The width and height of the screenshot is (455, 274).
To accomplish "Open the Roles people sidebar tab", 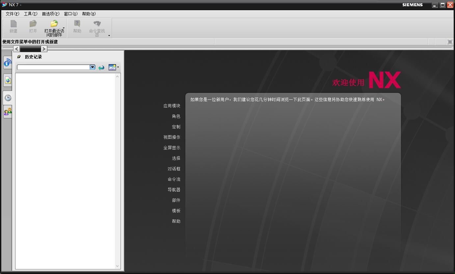I will (x=8, y=112).
